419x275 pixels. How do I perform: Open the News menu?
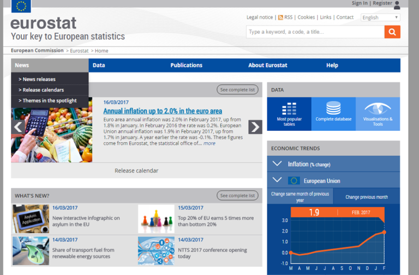tap(50, 65)
